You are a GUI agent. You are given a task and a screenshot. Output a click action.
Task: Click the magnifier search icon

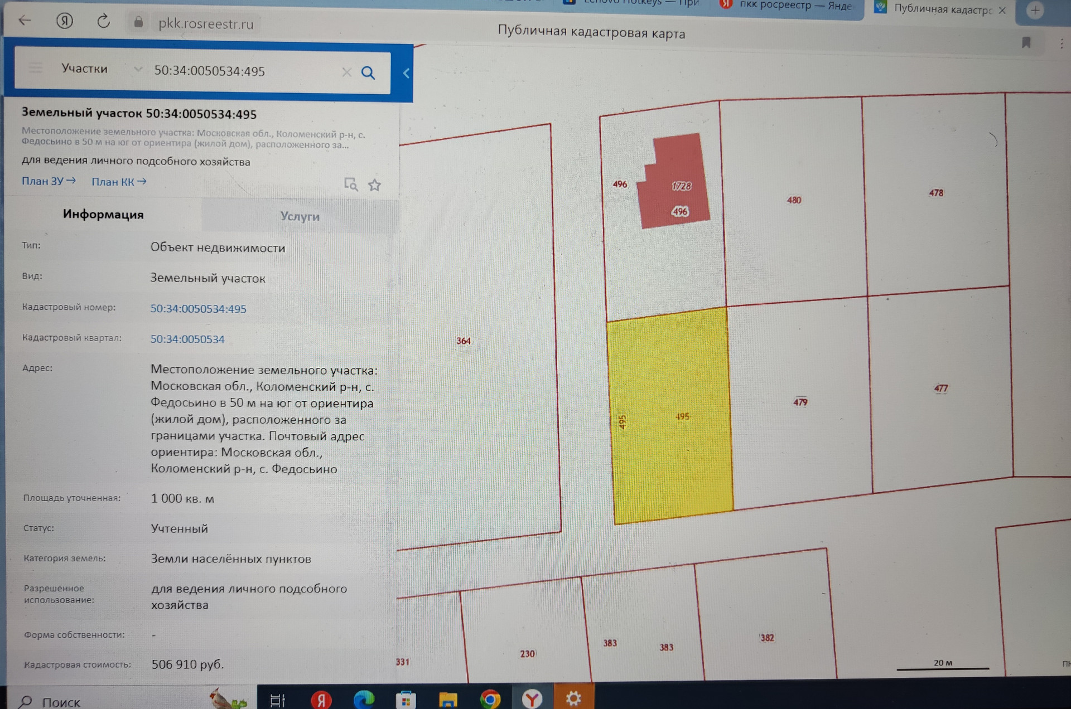[368, 72]
